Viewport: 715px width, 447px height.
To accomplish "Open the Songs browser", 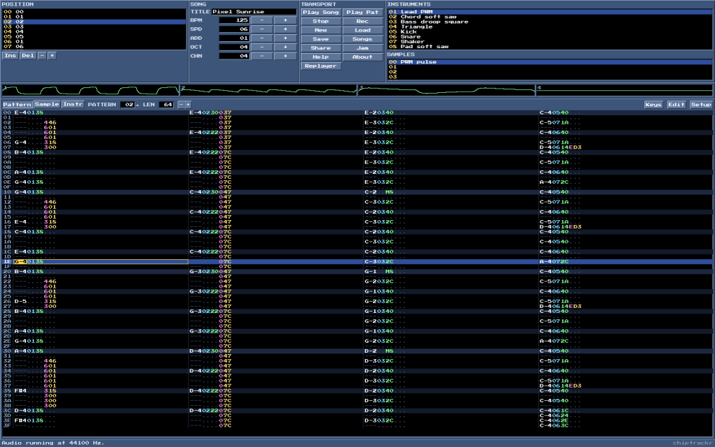I will click(x=362, y=39).
